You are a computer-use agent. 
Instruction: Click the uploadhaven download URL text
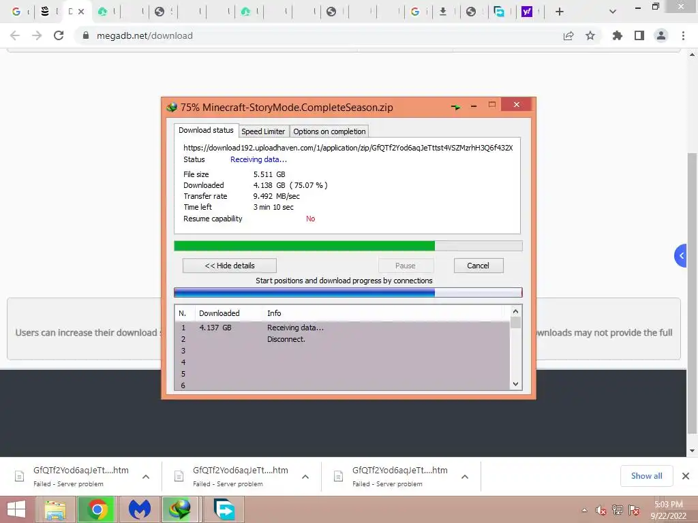click(x=348, y=148)
